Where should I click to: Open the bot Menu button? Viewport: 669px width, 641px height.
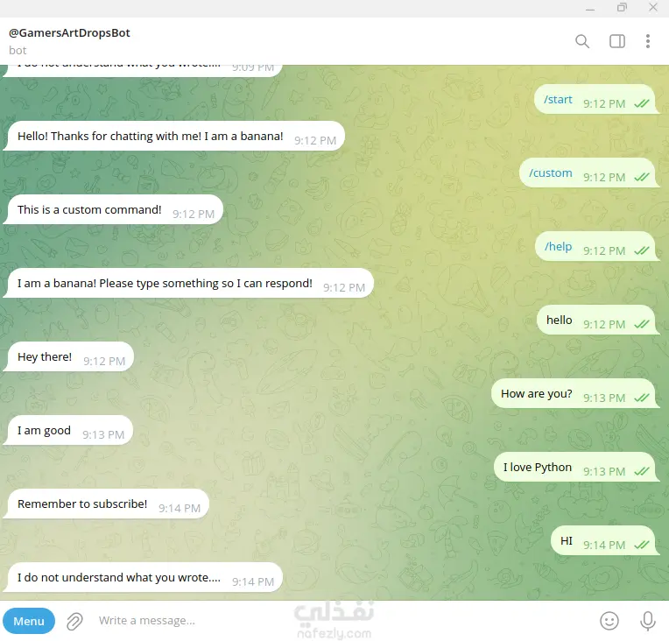point(29,621)
